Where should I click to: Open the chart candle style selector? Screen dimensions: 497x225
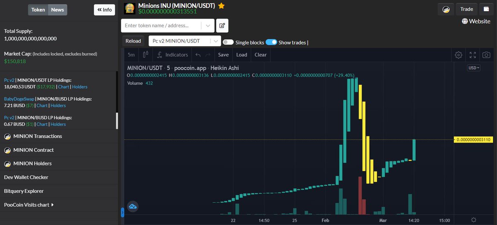coord(146,54)
